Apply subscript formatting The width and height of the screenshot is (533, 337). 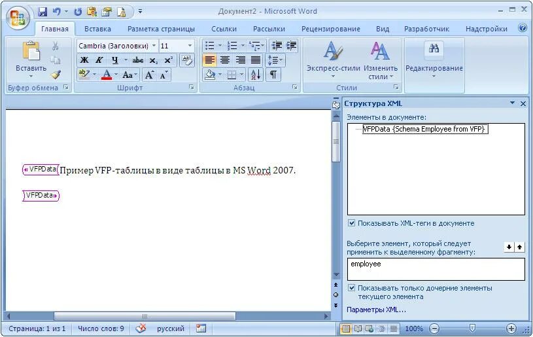[153, 60]
